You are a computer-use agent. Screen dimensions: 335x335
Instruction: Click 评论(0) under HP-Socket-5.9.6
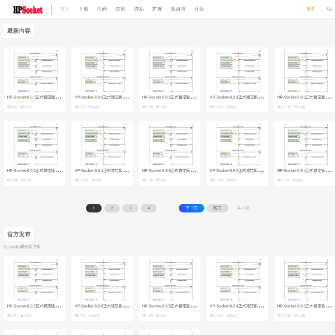(161, 180)
